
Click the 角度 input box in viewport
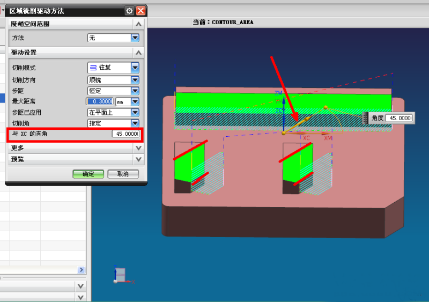(x=400, y=118)
